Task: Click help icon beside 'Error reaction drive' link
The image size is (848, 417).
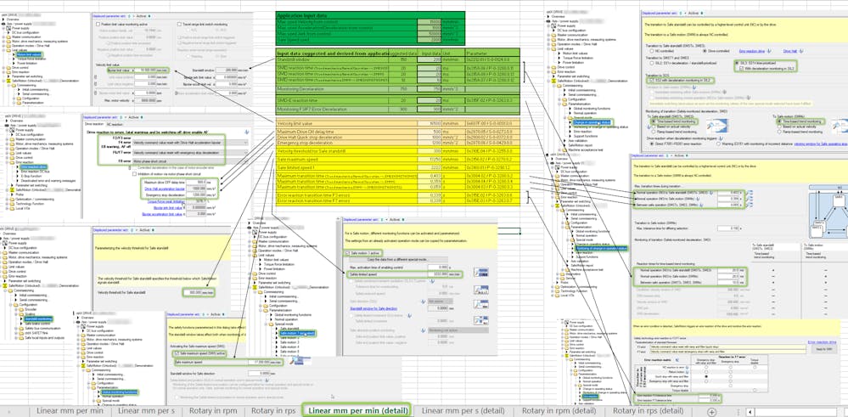Action: pyautogui.click(x=768, y=51)
